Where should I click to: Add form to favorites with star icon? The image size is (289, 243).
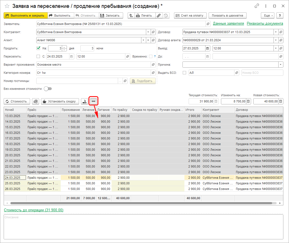7,6
